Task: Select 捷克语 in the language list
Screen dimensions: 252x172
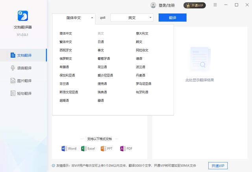Action: pos(102,84)
